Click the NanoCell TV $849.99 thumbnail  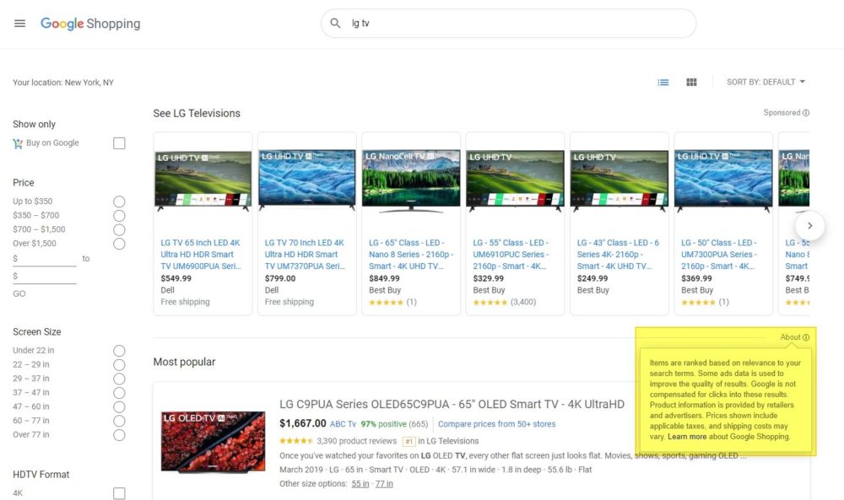411,182
